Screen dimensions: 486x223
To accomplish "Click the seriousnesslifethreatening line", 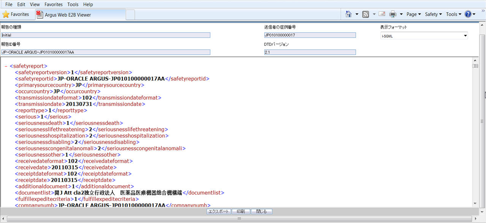I will pos(91,130).
